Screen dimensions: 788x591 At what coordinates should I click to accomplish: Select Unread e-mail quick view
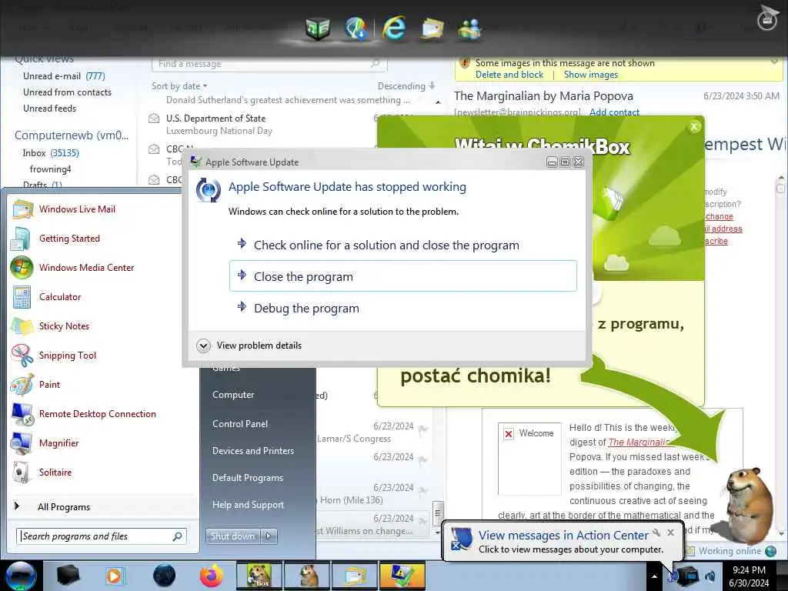[x=64, y=76]
